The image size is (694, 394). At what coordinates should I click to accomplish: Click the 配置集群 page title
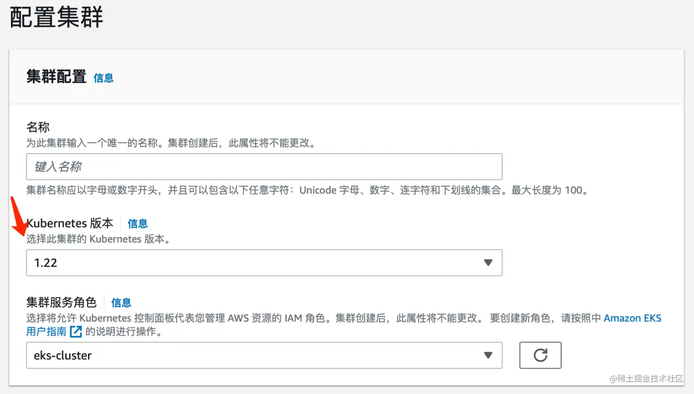click(55, 17)
